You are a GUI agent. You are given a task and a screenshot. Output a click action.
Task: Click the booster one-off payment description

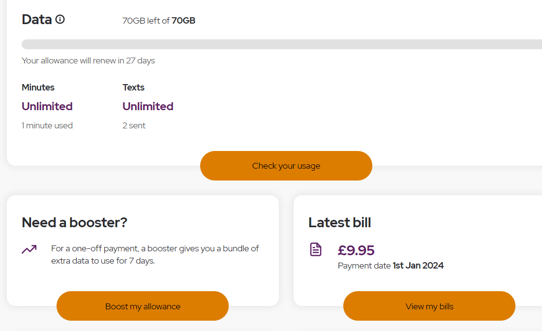[155, 255]
